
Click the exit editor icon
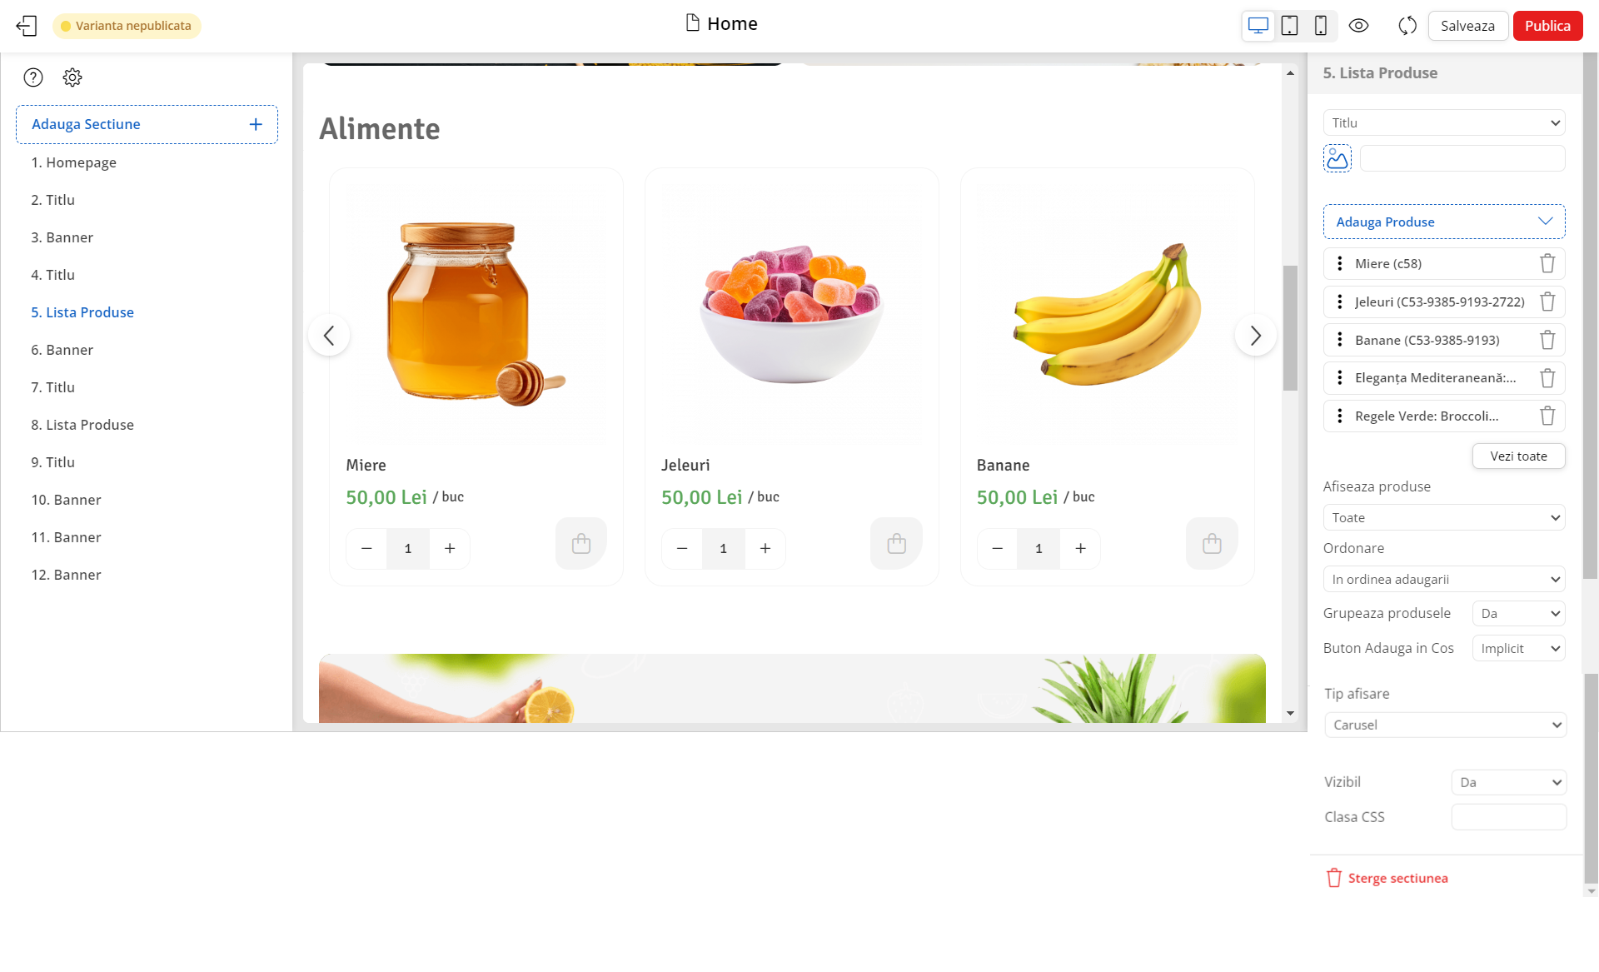pyautogui.click(x=27, y=26)
